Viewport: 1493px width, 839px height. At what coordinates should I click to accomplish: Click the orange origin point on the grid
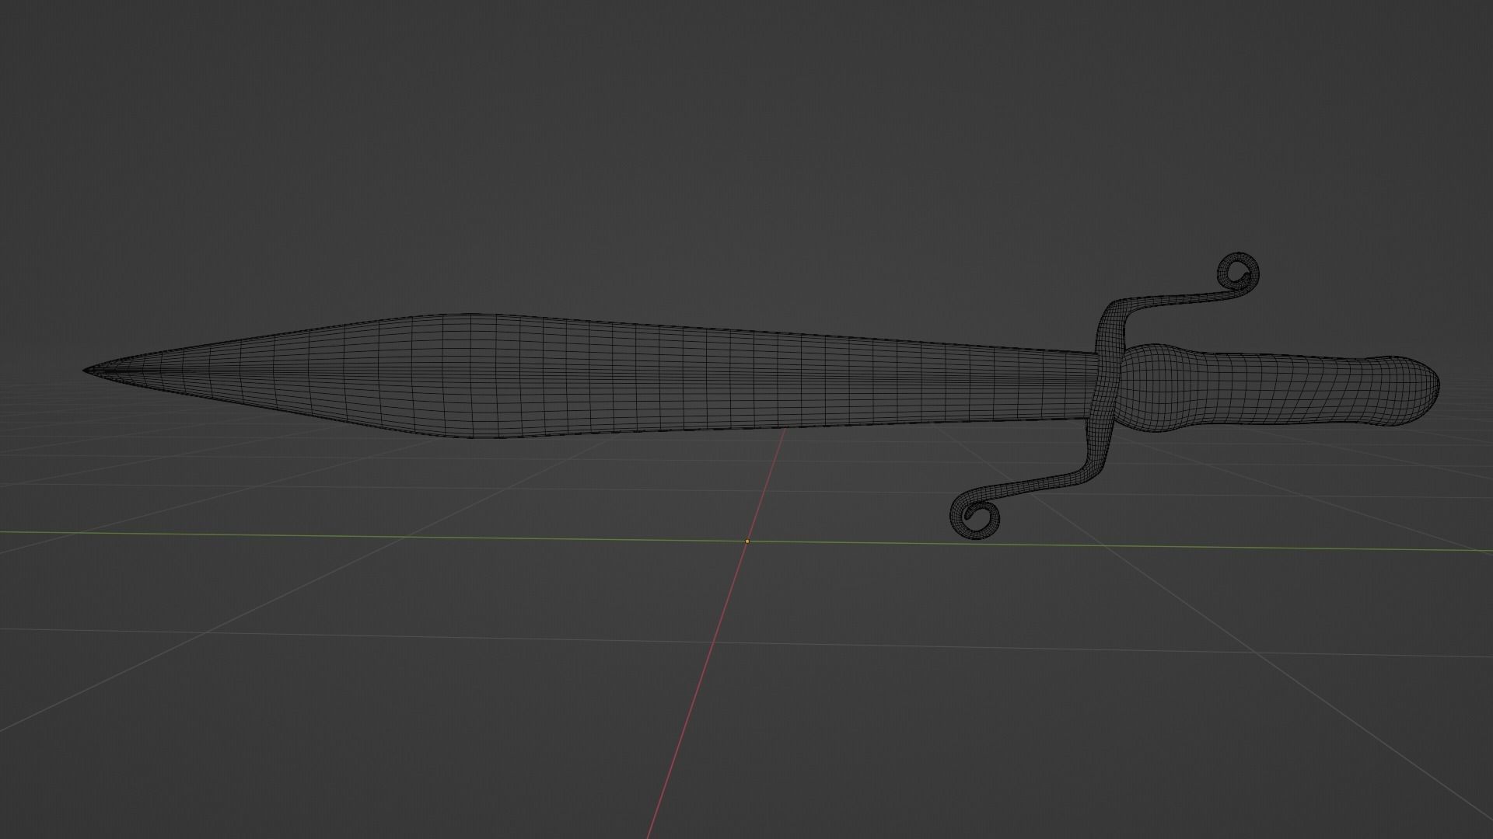[747, 541]
